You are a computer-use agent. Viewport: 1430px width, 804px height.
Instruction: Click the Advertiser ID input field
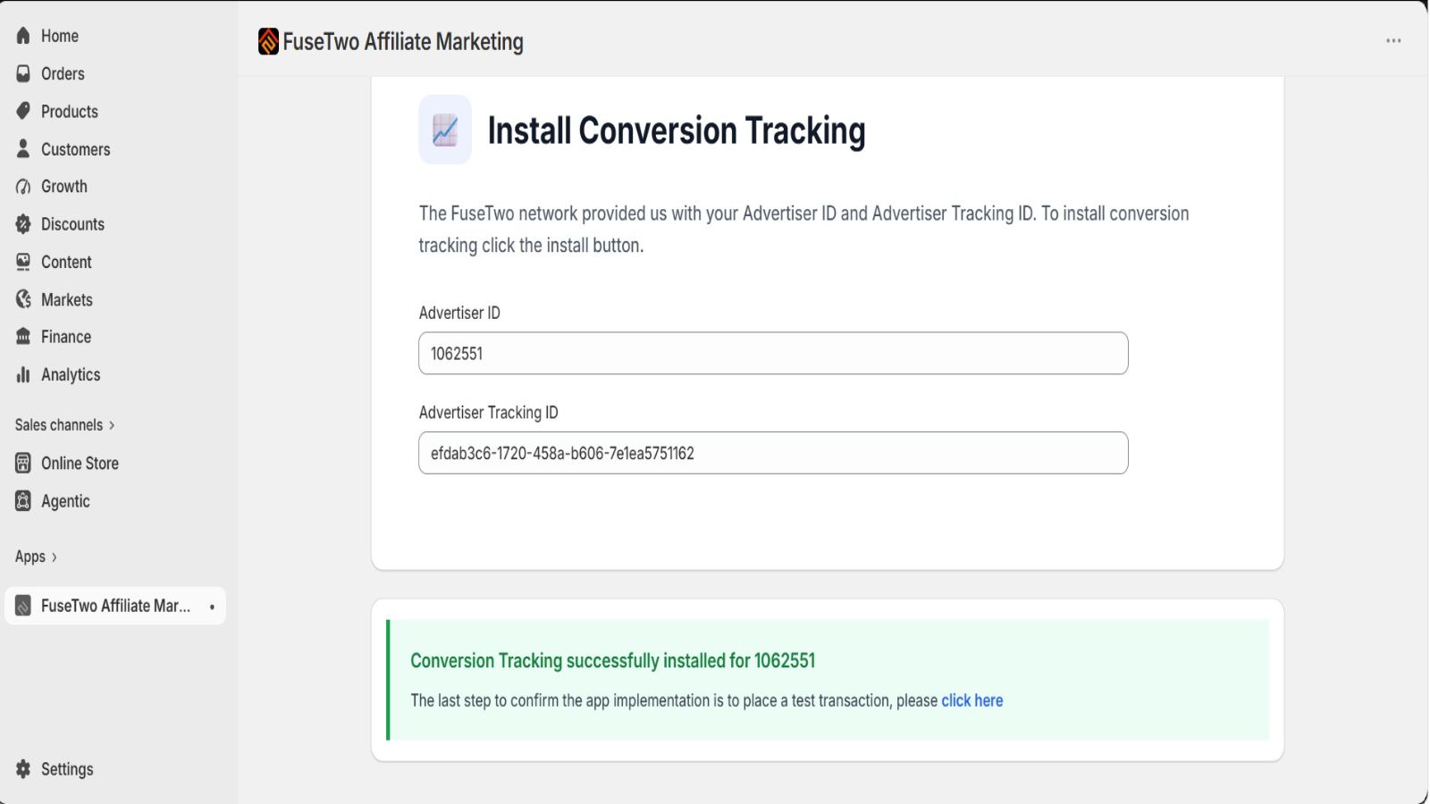773,353
